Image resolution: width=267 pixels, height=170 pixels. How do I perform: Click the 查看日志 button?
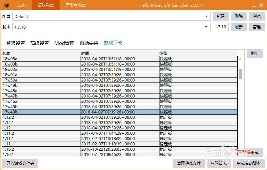219,163
